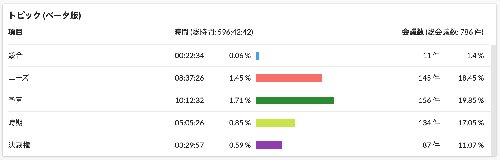Viewport: 500px width, 160px height.
Task: Click the lime green 時期 bar
Action: (275, 123)
